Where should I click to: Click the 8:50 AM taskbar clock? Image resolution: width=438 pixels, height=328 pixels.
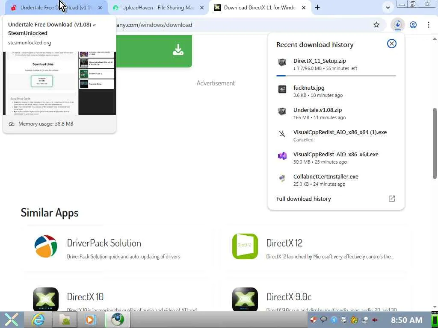[406, 320]
